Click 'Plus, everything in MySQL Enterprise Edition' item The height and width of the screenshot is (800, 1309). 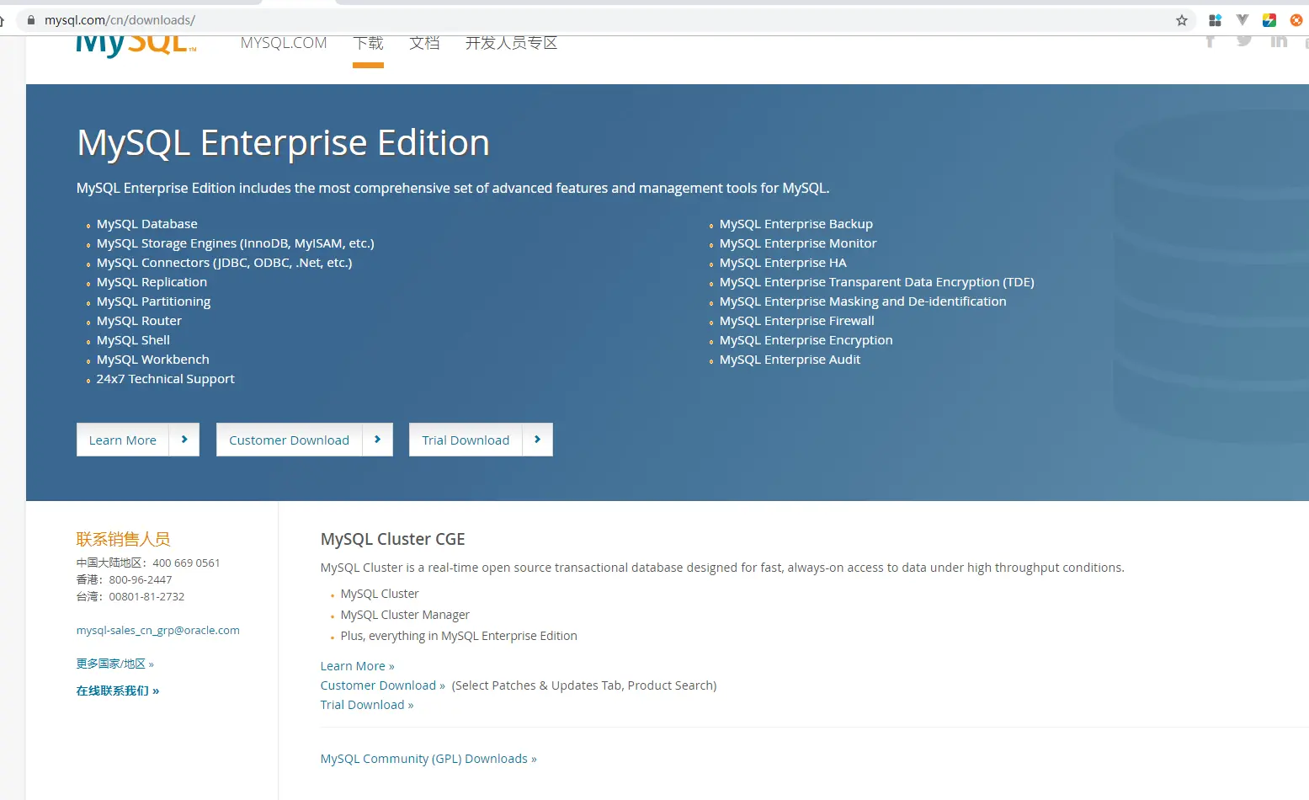(459, 636)
